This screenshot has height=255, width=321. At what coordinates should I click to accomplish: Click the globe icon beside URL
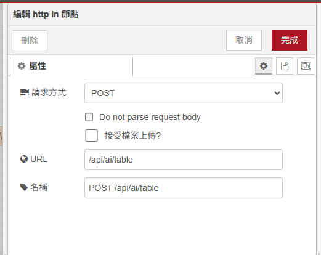(x=24, y=159)
